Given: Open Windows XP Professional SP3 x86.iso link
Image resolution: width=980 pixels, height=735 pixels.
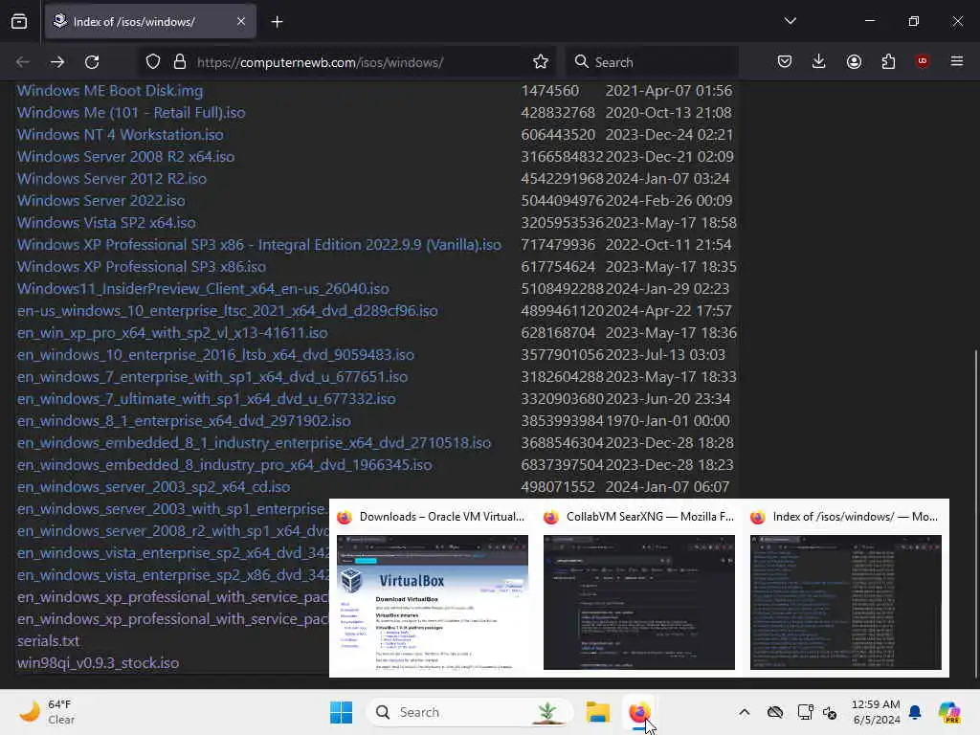Looking at the screenshot, I should tap(142, 266).
